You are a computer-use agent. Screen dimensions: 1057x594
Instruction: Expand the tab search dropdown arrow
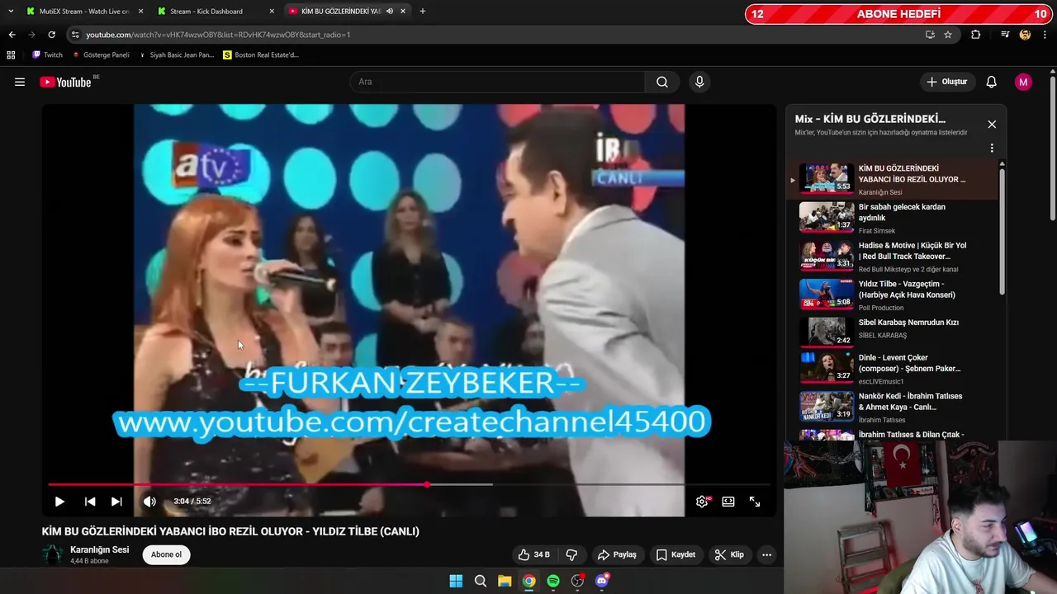(x=10, y=12)
